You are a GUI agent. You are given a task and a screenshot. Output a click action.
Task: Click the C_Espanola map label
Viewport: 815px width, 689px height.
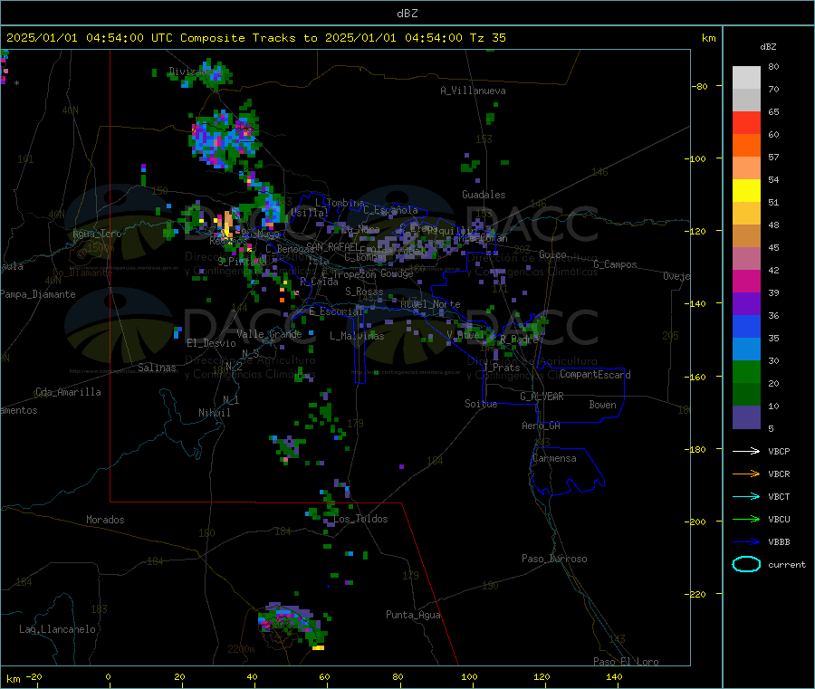pos(391,210)
